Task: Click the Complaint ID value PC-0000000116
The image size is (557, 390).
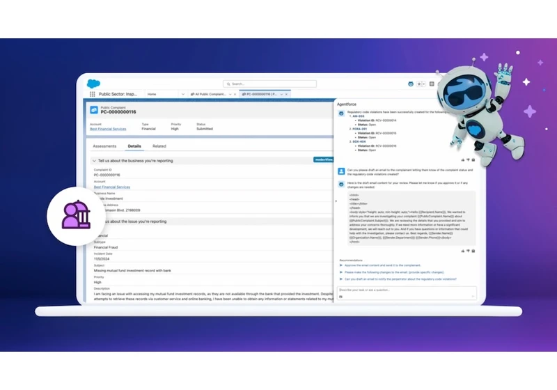Action: [x=107, y=175]
